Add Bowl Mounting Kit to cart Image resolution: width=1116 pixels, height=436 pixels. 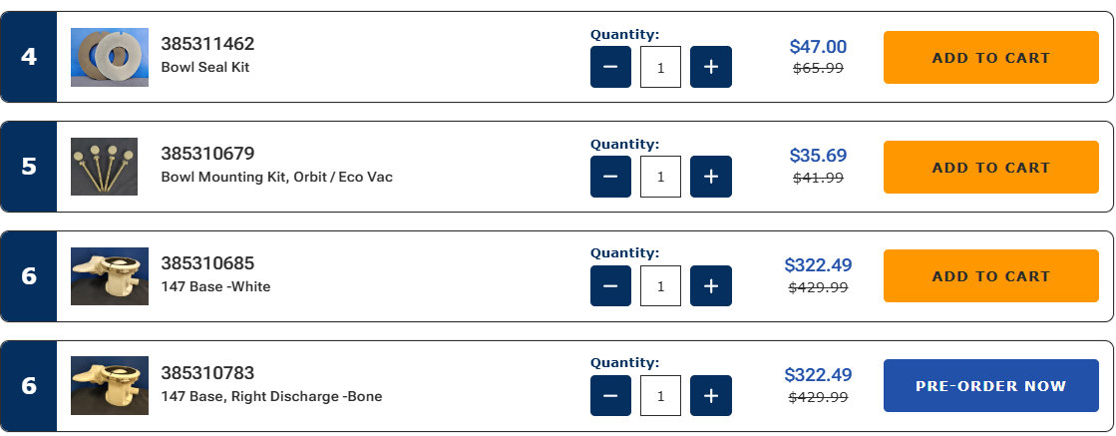pos(990,168)
